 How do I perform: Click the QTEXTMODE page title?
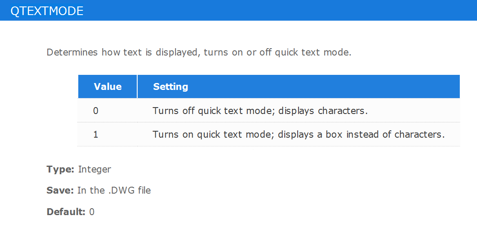pos(46,11)
